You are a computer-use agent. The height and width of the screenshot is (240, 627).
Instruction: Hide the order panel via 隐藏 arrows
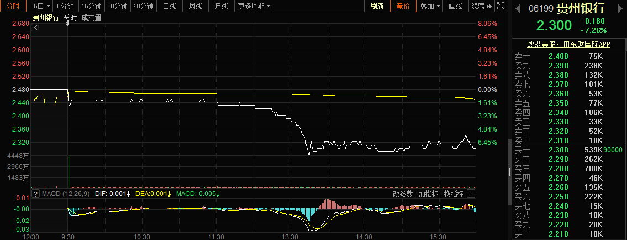pyautogui.click(x=481, y=7)
